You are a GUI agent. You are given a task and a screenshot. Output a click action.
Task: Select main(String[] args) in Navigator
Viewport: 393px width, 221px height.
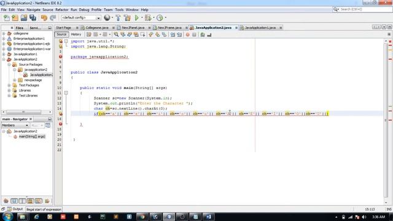tap(32, 136)
